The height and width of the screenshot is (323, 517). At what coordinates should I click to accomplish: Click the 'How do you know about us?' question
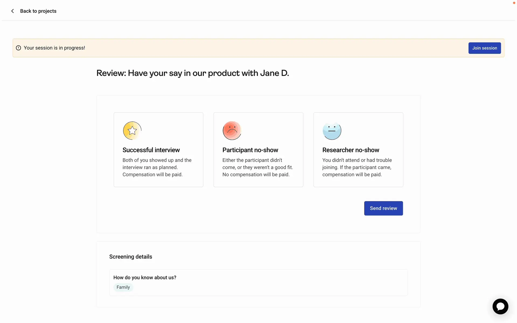[x=145, y=278]
